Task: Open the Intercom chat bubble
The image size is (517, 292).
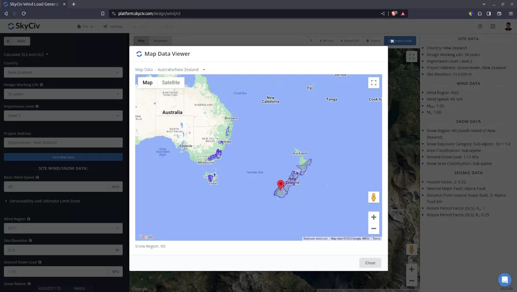Action: pos(504,279)
